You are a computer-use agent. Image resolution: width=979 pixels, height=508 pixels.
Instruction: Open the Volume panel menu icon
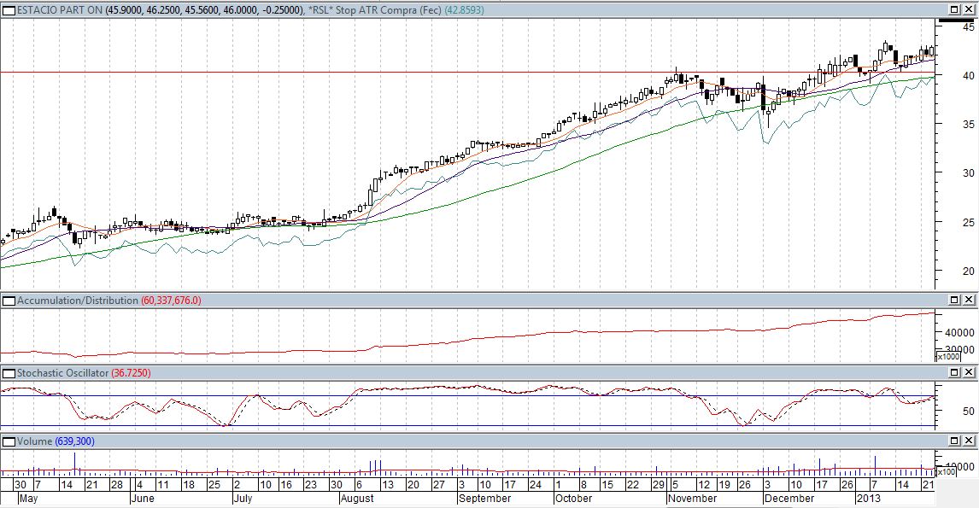click(x=9, y=441)
